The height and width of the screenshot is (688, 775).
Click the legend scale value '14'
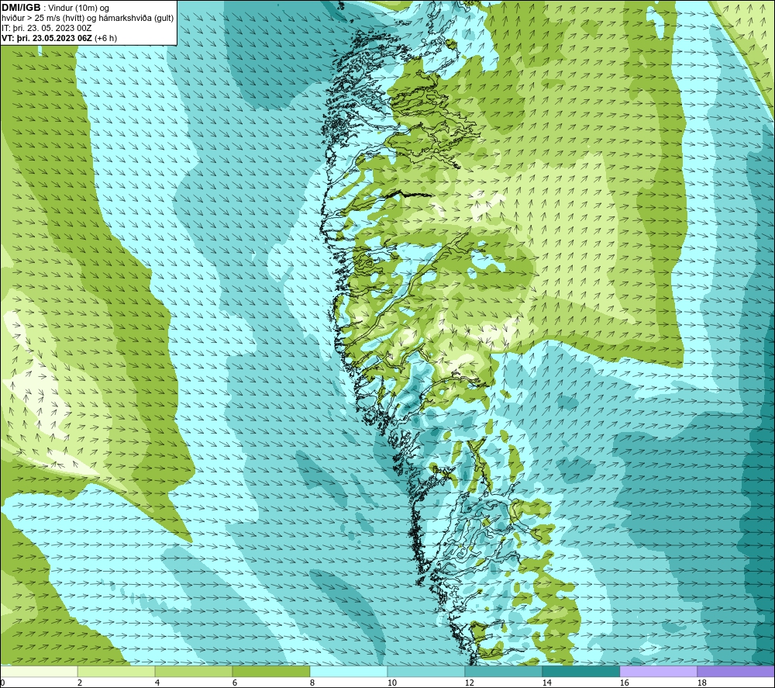tap(546, 683)
